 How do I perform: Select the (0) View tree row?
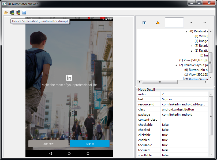pyautogui.click(x=201, y=36)
